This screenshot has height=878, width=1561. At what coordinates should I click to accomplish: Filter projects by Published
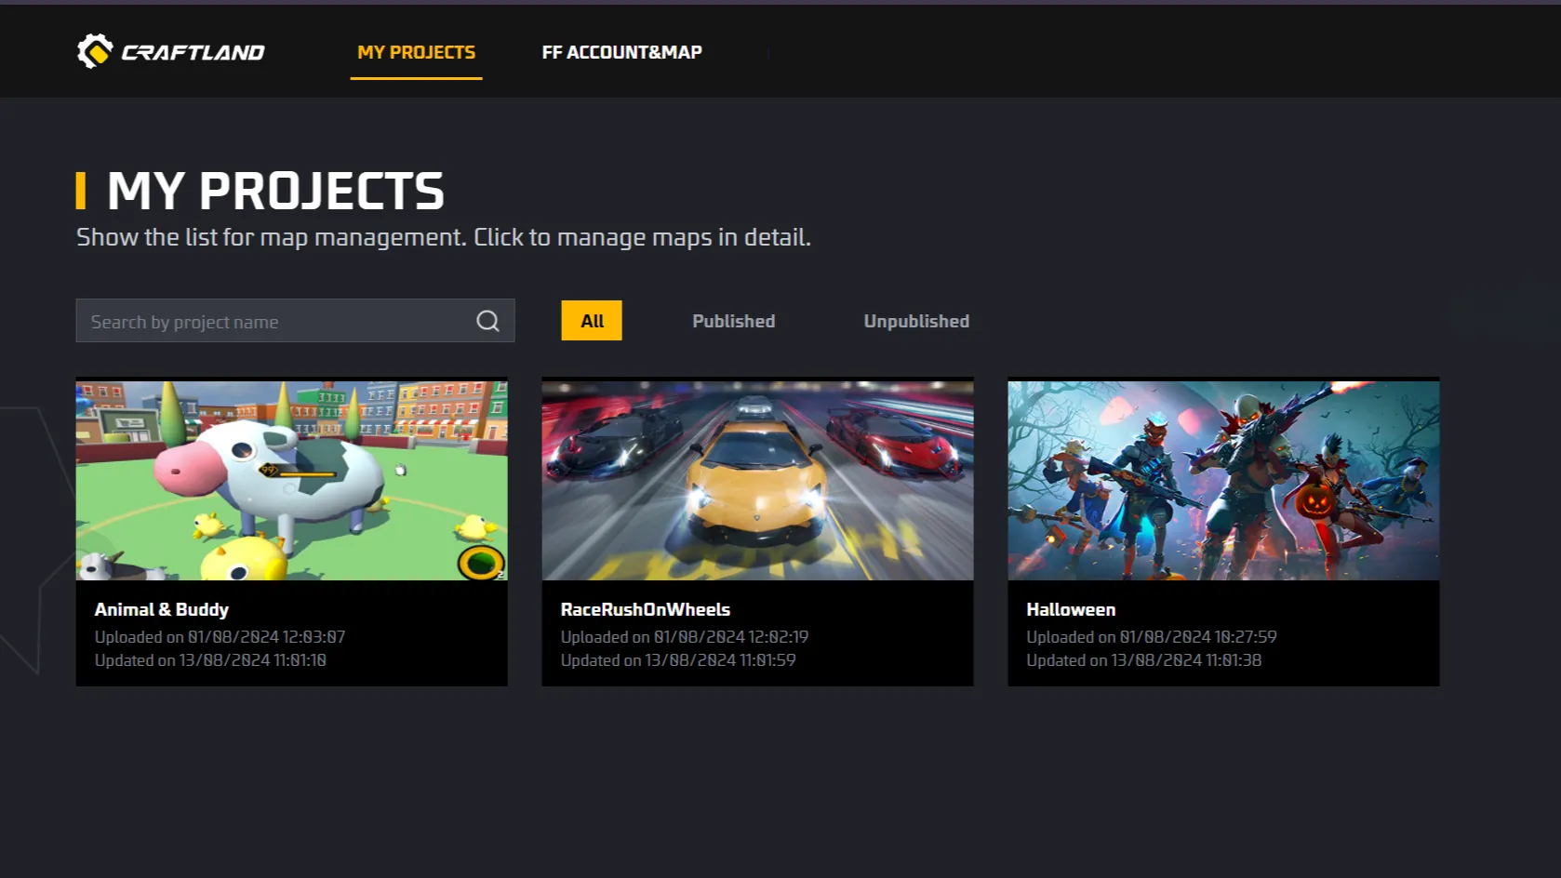(x=733, y=321)
